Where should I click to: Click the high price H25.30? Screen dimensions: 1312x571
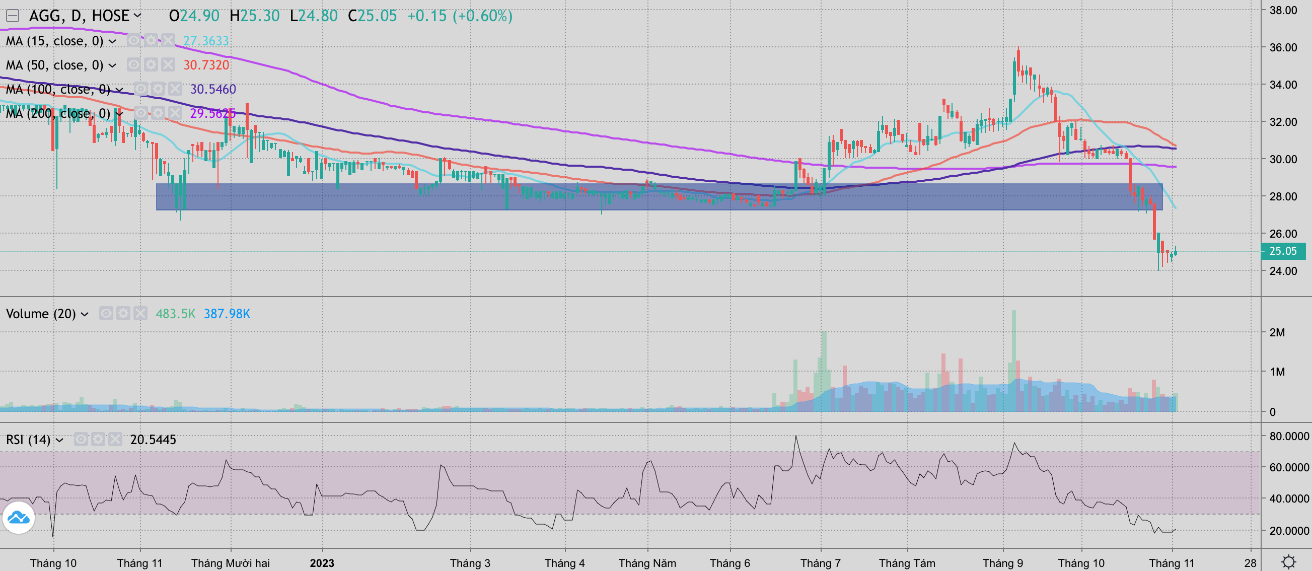click(x=255, y=16)
